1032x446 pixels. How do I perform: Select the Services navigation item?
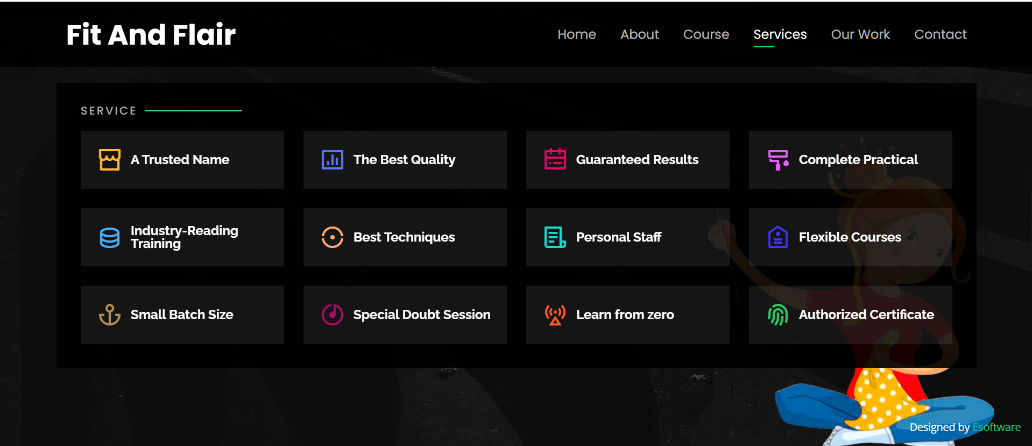(780, 34)
